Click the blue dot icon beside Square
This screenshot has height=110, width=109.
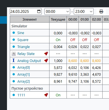pos(14,40)
